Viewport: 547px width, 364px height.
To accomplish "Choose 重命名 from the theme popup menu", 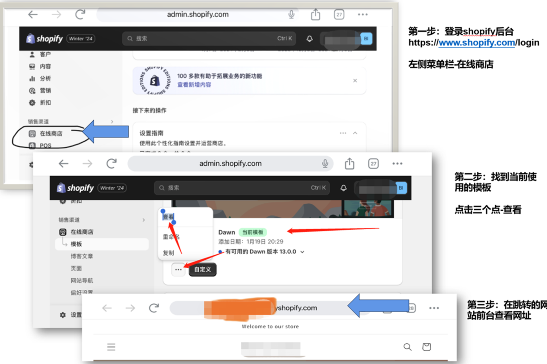I will coord(171,237).
